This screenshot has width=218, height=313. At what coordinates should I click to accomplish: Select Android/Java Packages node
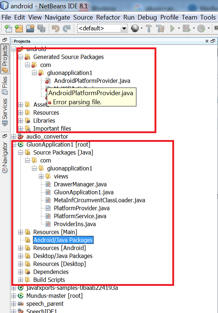[x=63, y=240]
